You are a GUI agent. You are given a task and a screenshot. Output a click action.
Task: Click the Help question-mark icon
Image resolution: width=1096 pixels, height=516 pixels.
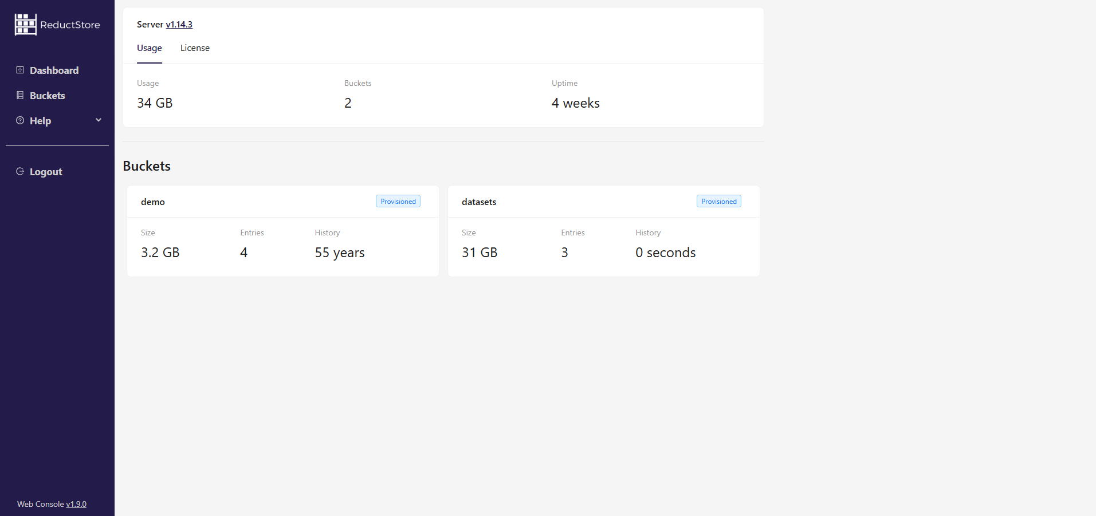(19, 120)
